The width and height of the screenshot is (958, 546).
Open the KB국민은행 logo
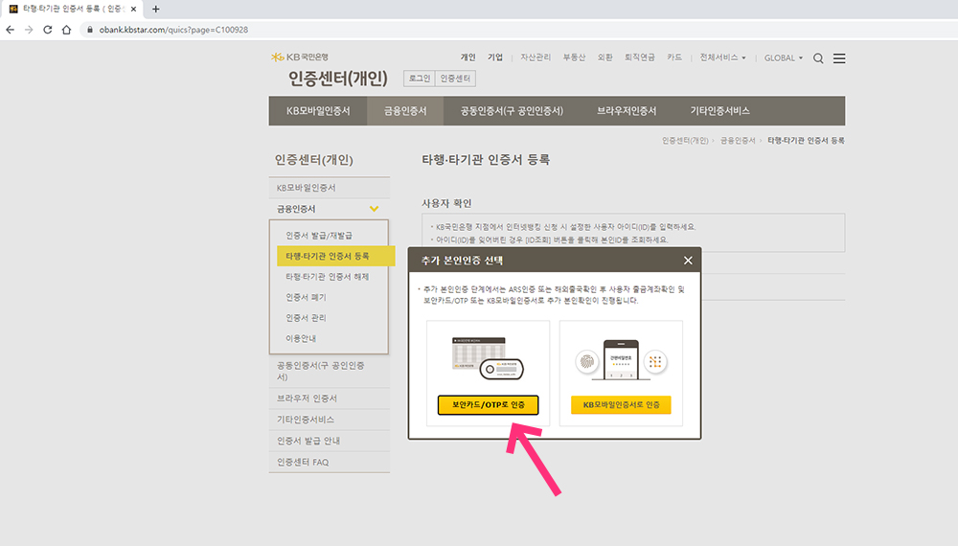point(299,57)
